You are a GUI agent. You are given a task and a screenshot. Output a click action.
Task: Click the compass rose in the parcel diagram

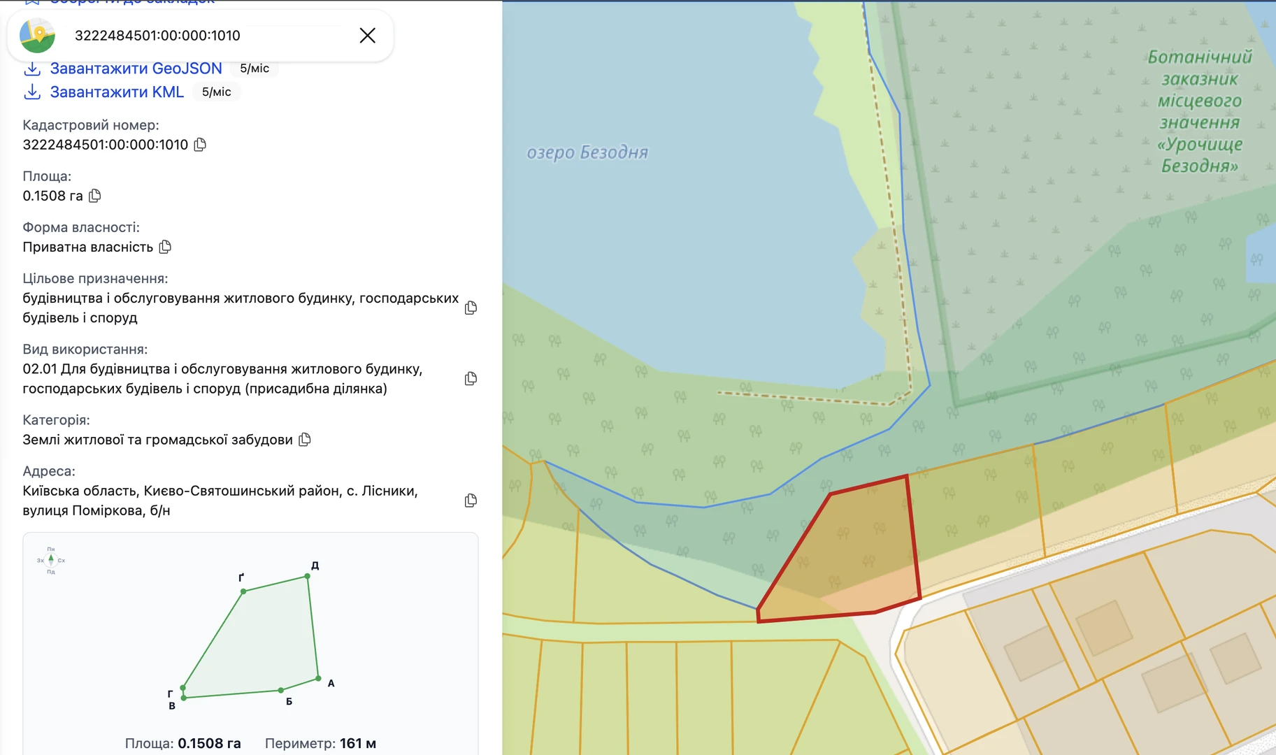coord(51,560)
